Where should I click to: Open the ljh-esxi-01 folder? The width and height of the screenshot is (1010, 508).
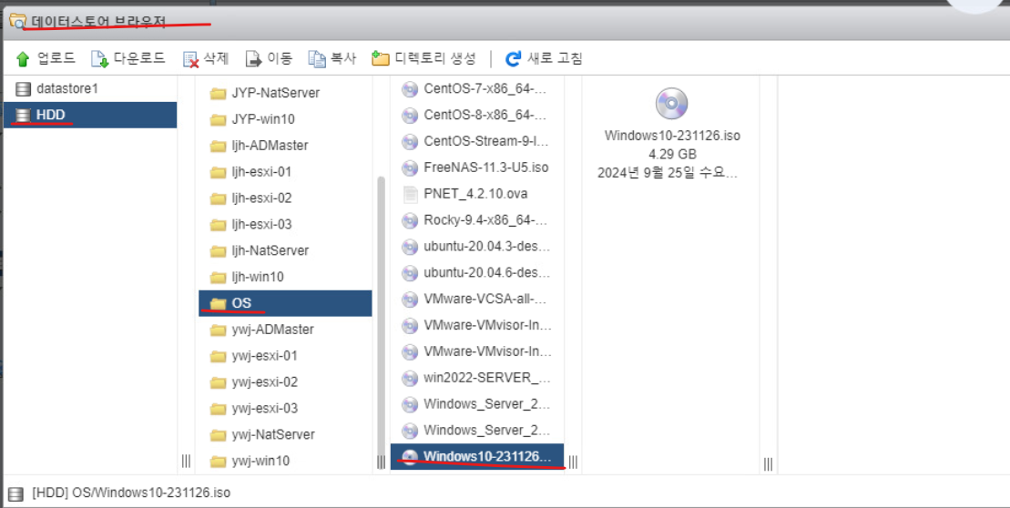[x=285, y=172]
